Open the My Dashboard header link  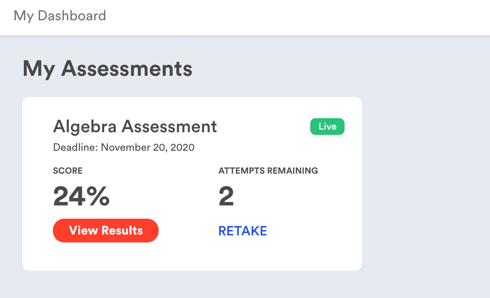60,16
